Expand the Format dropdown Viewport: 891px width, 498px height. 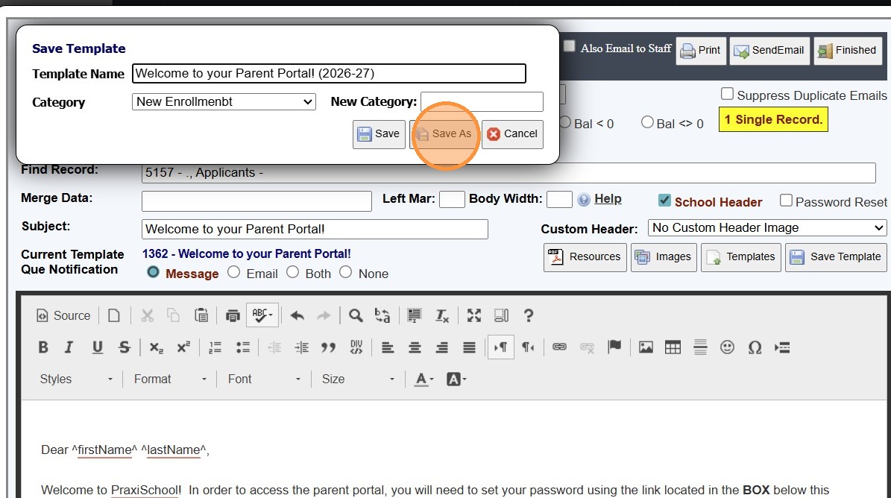(x=170, y=379)
